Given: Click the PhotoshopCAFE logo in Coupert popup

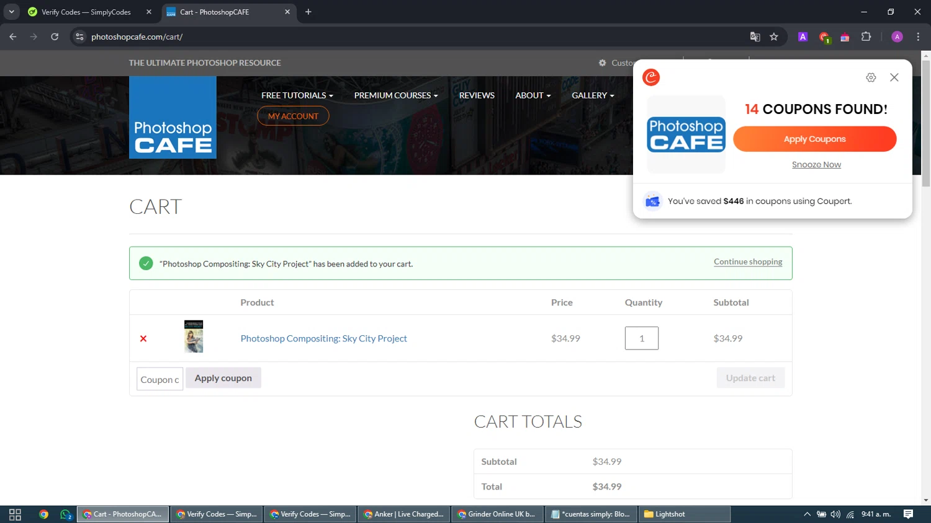Looking at the screenshot, I should coord(686,134).
